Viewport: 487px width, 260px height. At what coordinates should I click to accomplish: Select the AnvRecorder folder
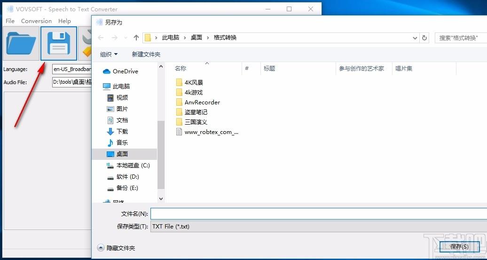(x=198, y=102)
